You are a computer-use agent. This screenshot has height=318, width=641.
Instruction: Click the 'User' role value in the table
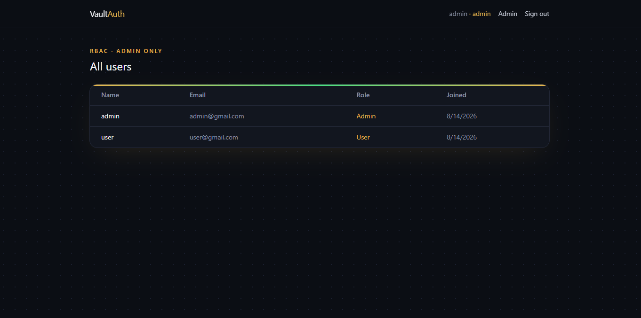click(363, 137)
